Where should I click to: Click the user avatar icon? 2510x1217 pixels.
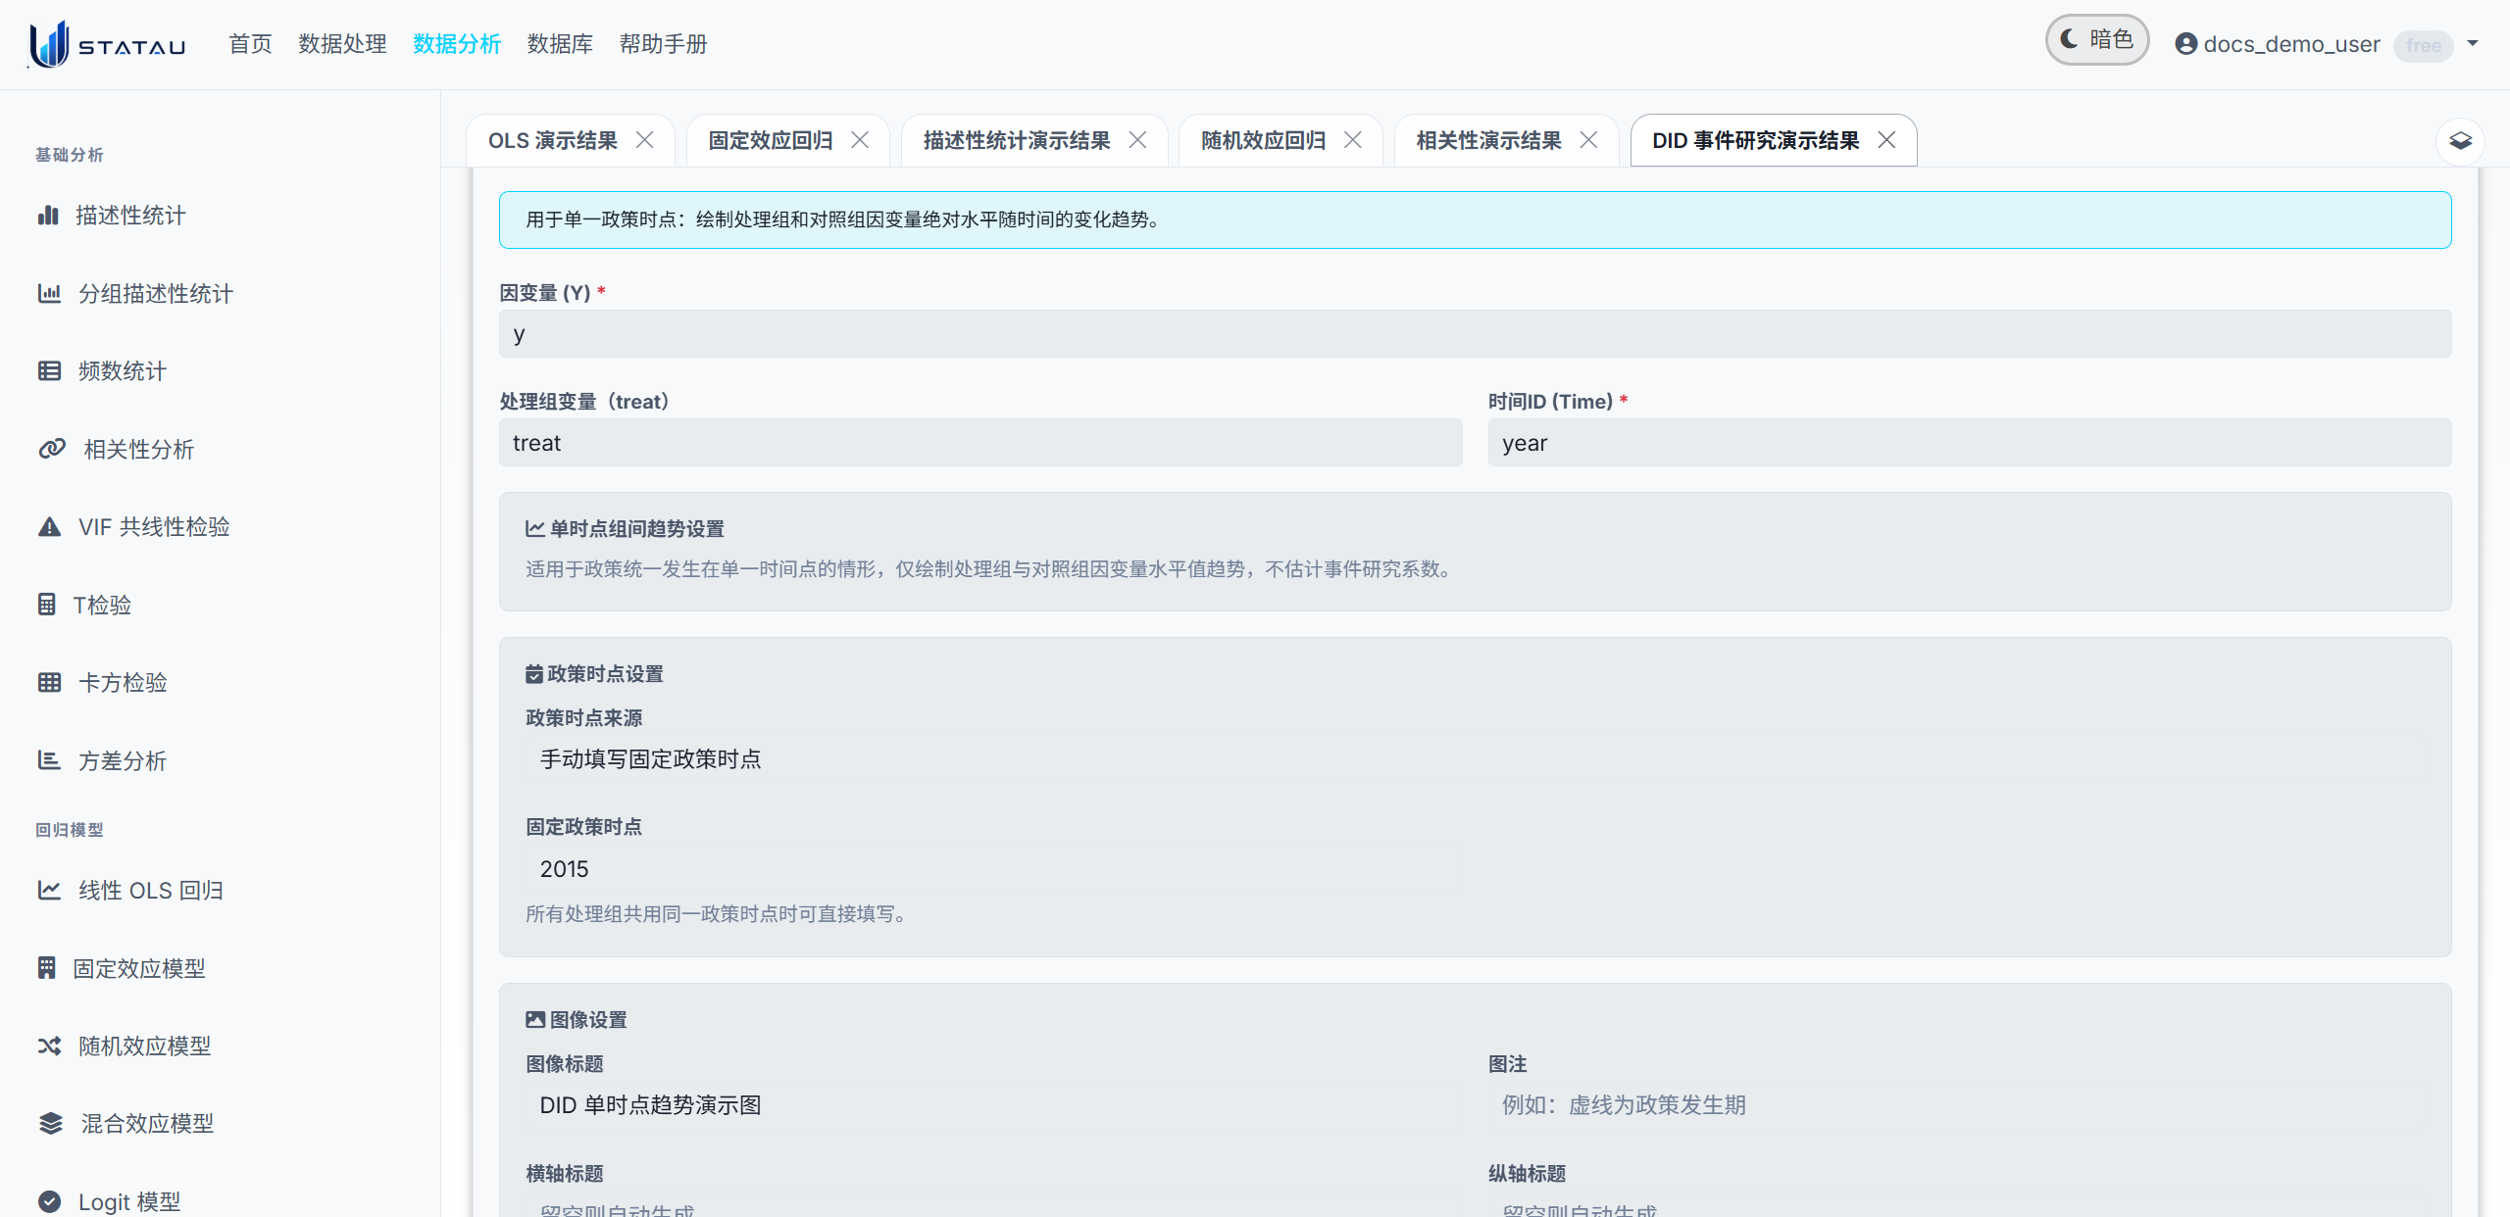pyautogui.click(x=2185, y=44)
